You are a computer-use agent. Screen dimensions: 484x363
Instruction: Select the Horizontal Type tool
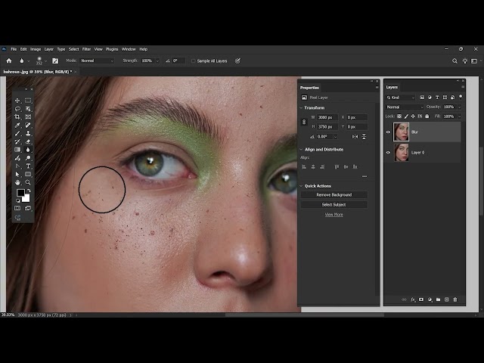(x=28, y=166)
